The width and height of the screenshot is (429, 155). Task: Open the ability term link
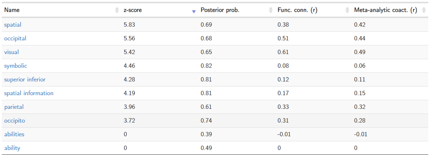tap(12, 148)
